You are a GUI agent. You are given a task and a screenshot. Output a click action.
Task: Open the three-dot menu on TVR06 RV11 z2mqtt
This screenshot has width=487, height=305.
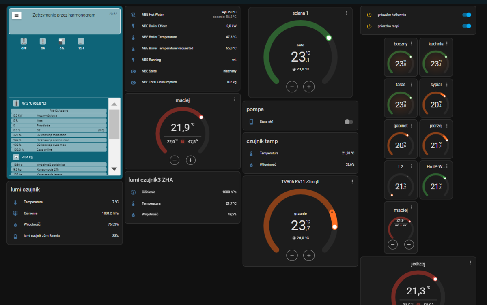352,182
